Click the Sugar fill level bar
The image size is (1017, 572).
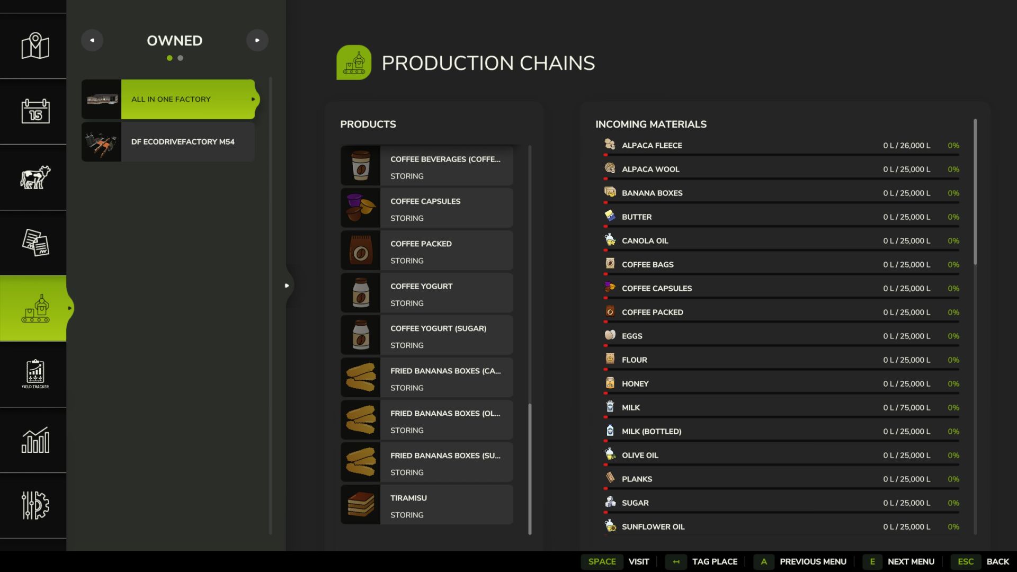(x=781, y=512)
